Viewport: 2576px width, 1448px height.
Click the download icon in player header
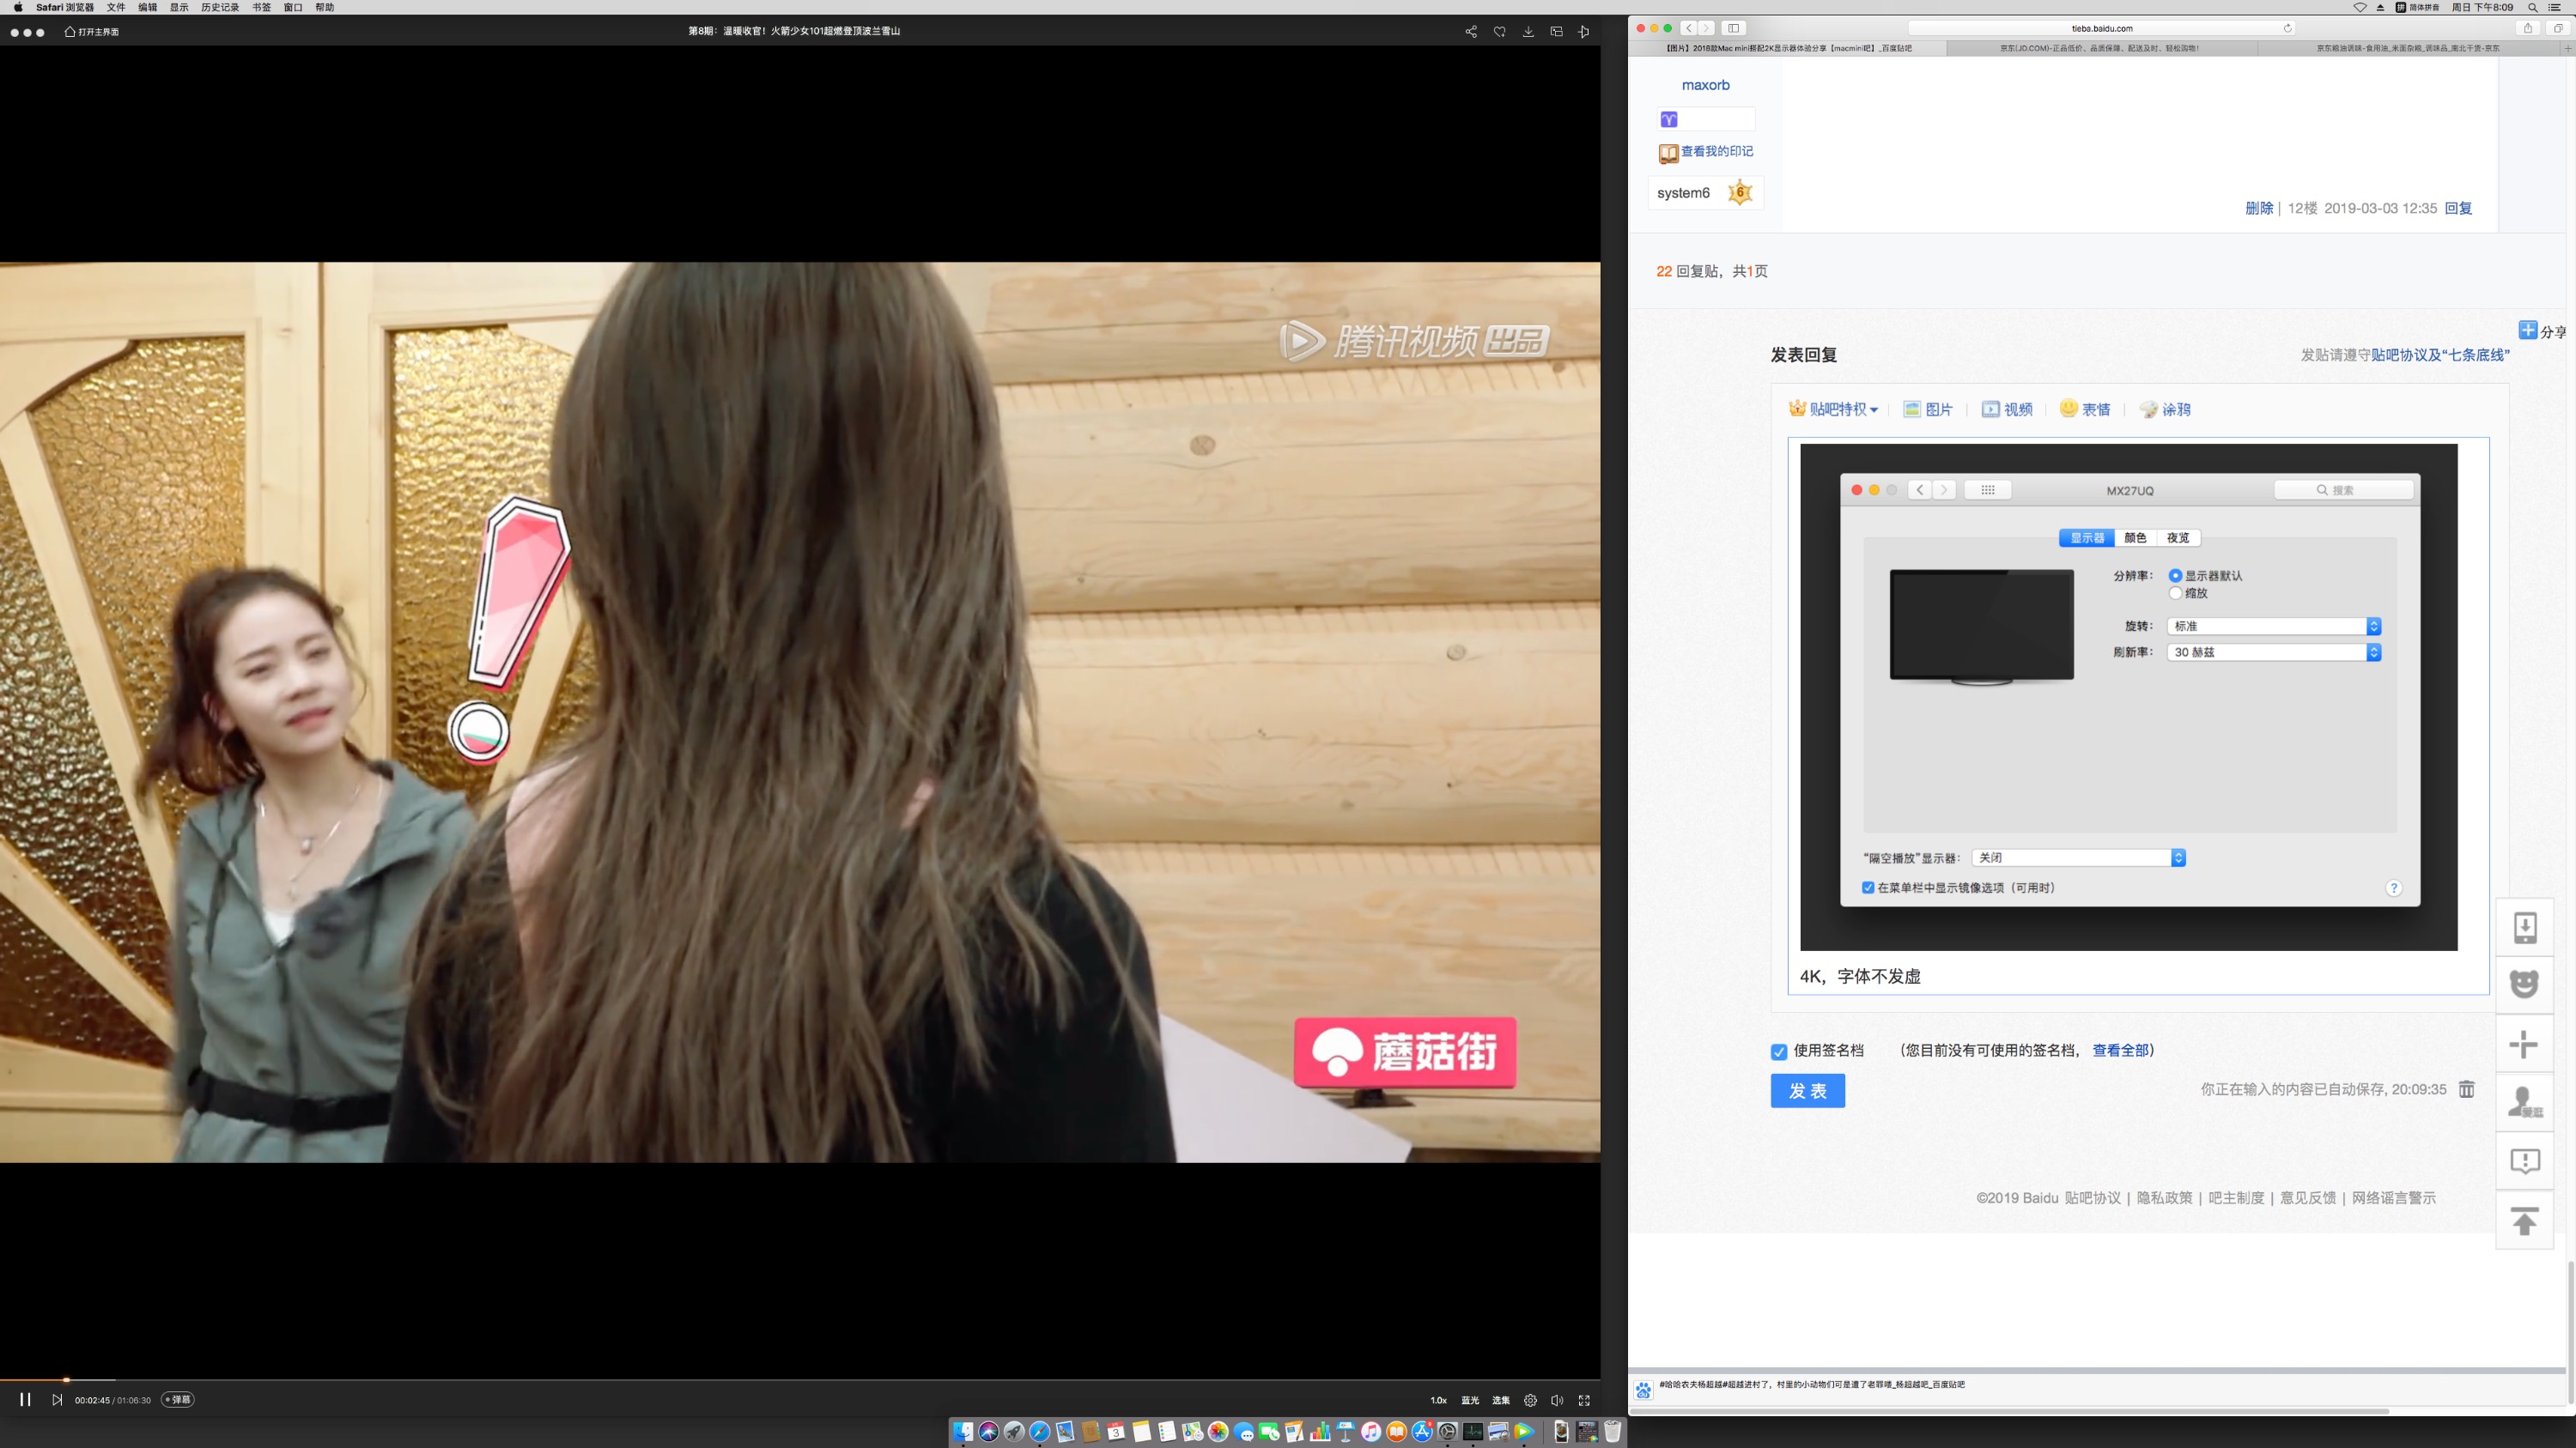click(1528, 32)
